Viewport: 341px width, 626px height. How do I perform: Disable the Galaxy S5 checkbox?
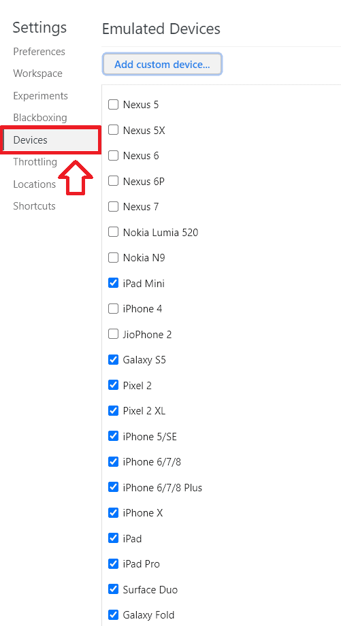[x=114, y=360]
